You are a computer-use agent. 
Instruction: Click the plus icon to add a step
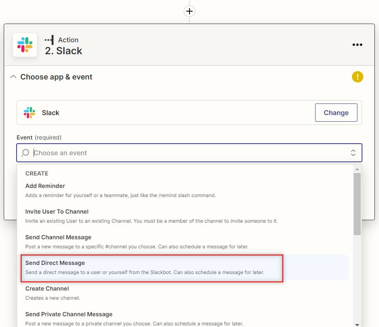coord(189,11)
